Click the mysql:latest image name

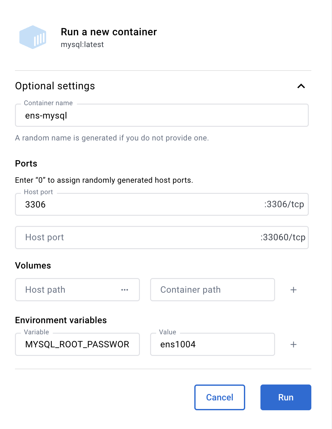point(82,44)
